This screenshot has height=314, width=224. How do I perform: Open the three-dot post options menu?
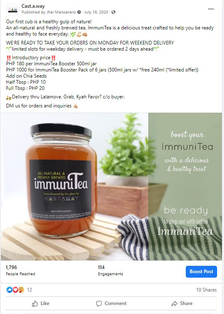[x=211, y=9]
